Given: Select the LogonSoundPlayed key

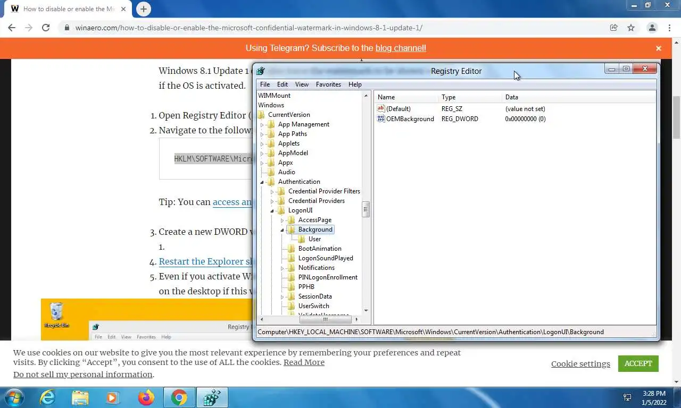Looking at the screenshot, I should [326, 258].
